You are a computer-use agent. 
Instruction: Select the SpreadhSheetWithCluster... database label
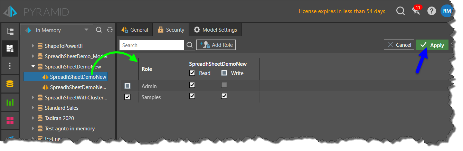76,97
